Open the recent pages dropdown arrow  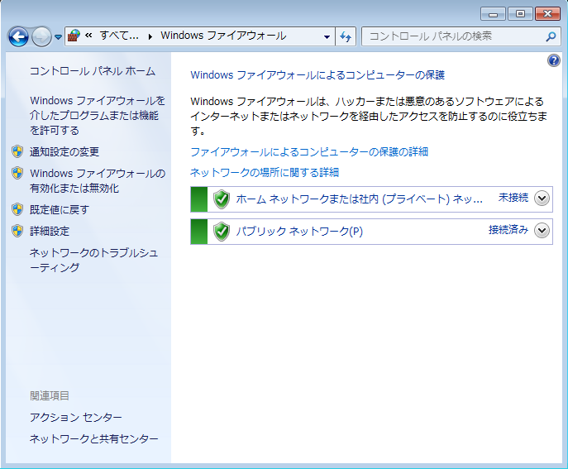coord(58,37)
